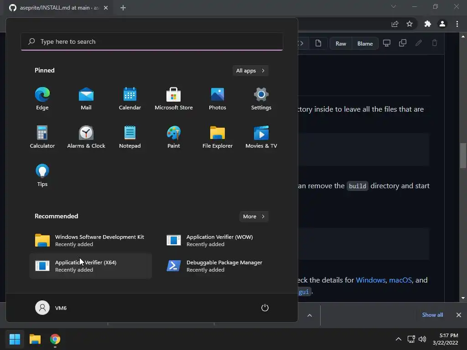Screen dimensions: 467x350
Task: Follow the macOS details link
Action: click(400, 280)
